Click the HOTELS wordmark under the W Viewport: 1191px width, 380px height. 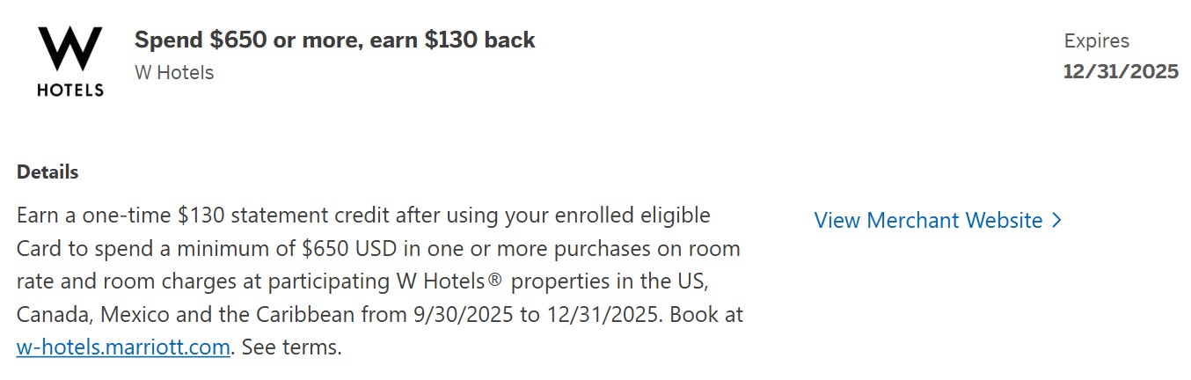tap(70, 90)
